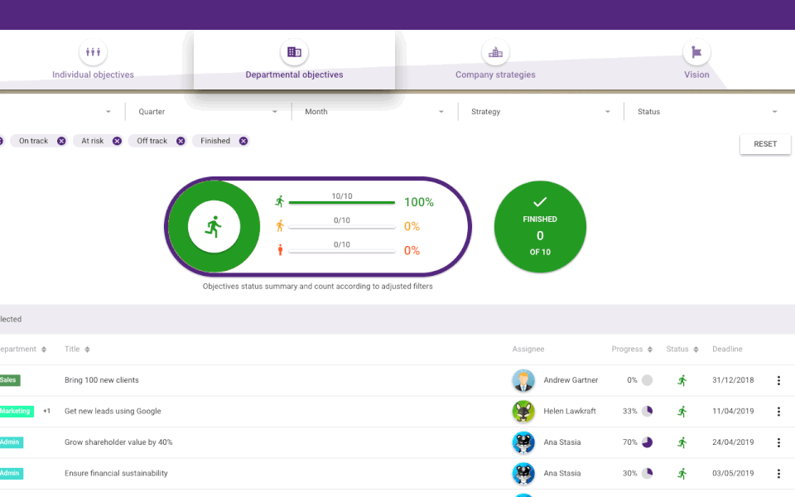Remove the At risk filter chip
Image resolution: width=795 pixels, height=497 pixels.
click(117, 141)
